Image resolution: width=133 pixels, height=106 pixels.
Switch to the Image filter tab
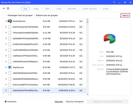point(36,9)
